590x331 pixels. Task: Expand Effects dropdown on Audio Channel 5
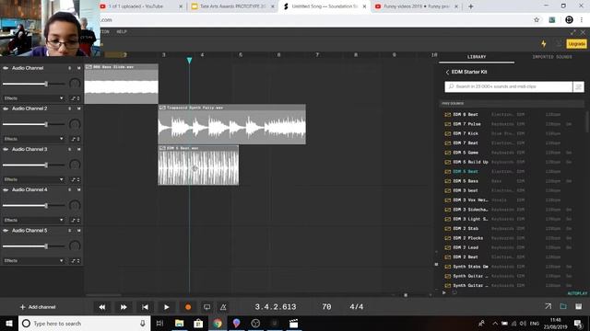click(x=33, y=261)
